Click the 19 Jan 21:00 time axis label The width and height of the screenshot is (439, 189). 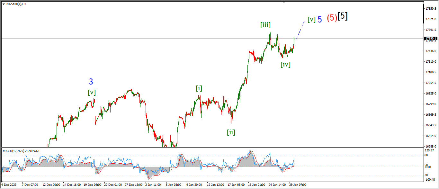point(256,185)
